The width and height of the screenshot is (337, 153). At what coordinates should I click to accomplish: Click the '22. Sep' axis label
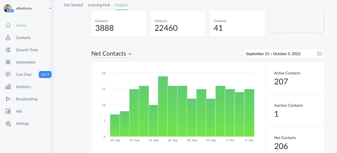point(134,140)
